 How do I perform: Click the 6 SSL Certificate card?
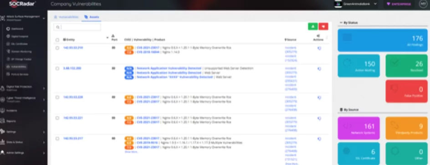pyautogui.click(x=358, y=154)
